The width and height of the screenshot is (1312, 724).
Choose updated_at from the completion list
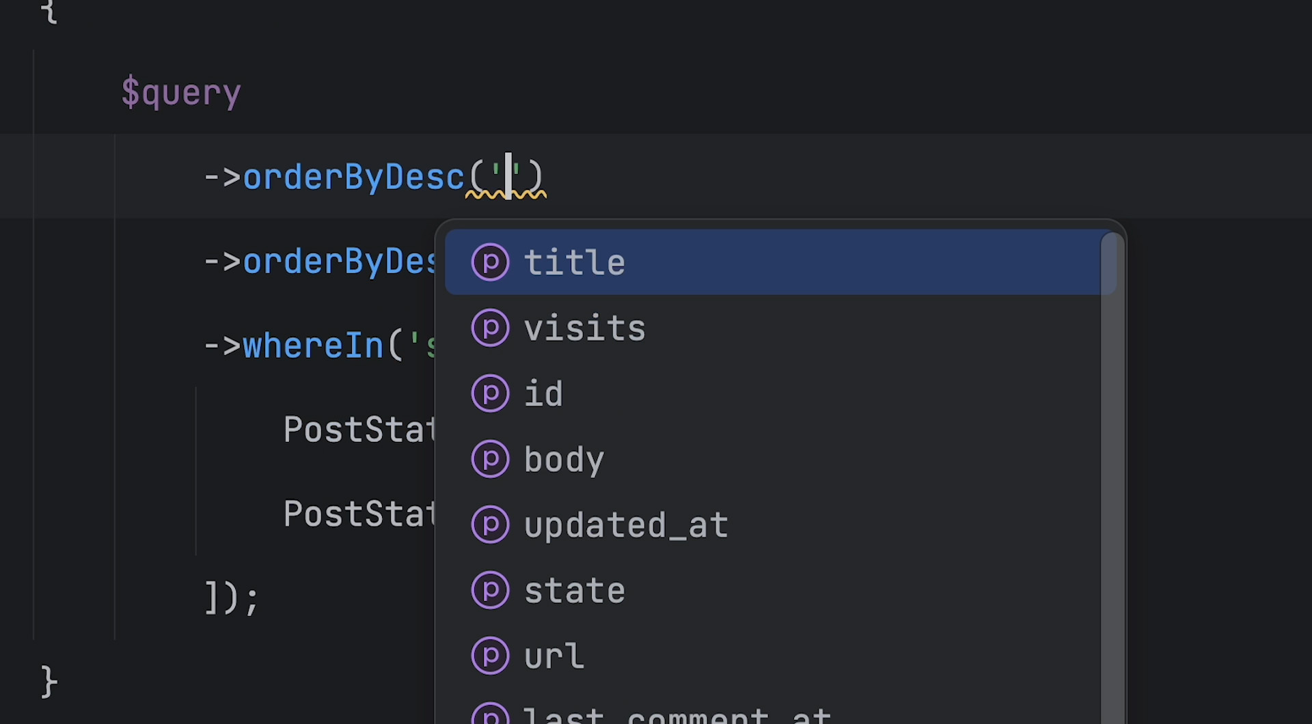[x=780, y=525]
